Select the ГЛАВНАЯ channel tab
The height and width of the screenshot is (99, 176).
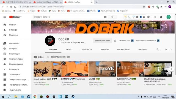click(53, 50)
